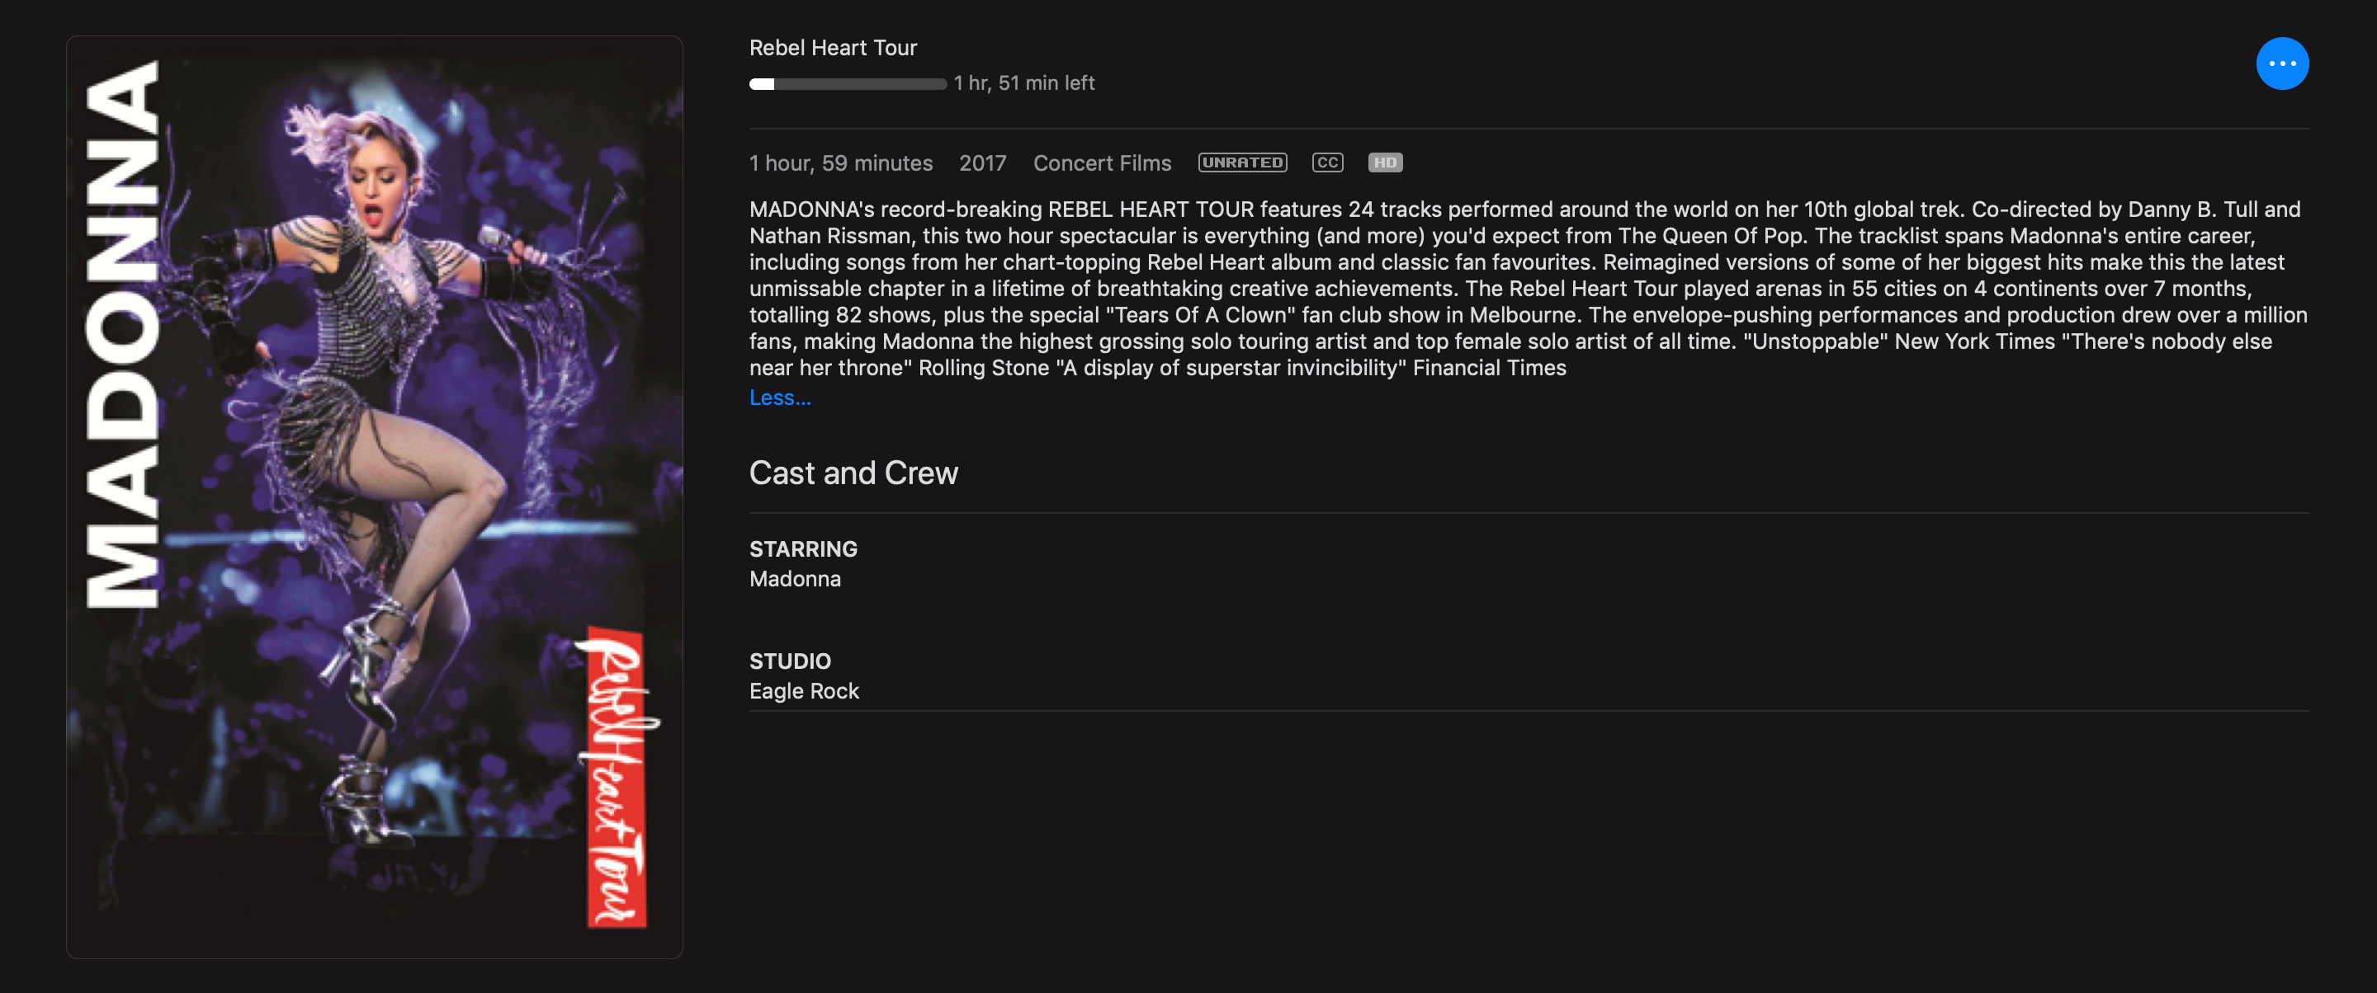Open the Madonna Rebel Heart Tour poster

(x=374, y=497)
